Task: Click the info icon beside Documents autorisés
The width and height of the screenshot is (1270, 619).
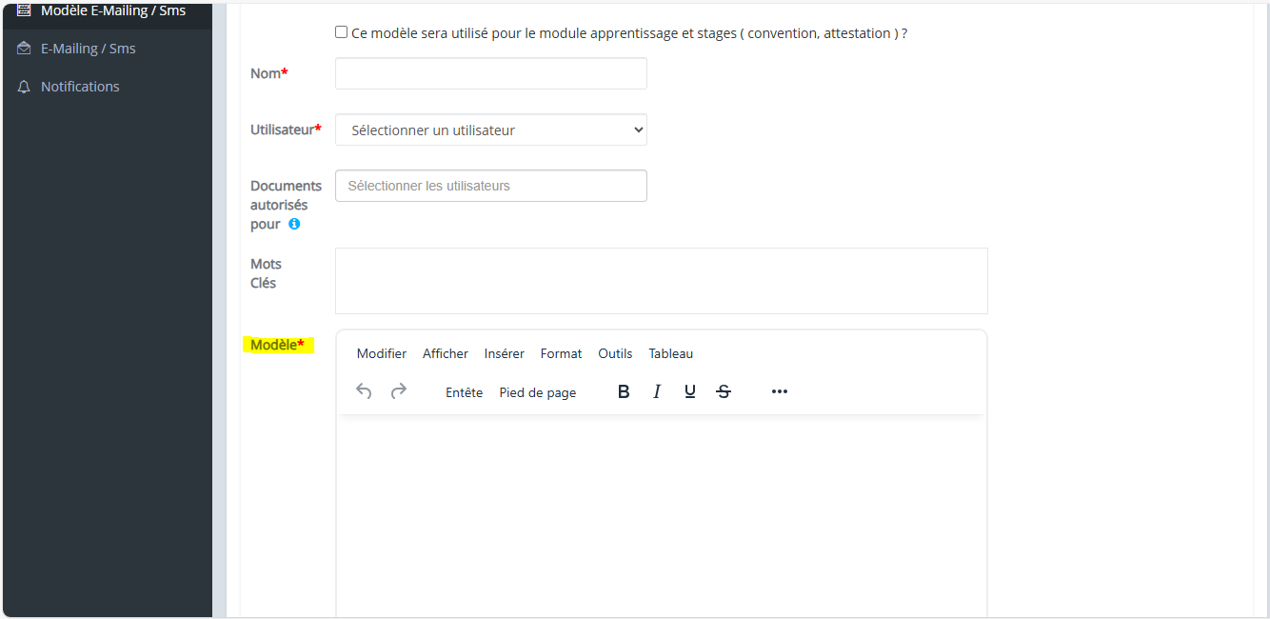Action: 294,225
